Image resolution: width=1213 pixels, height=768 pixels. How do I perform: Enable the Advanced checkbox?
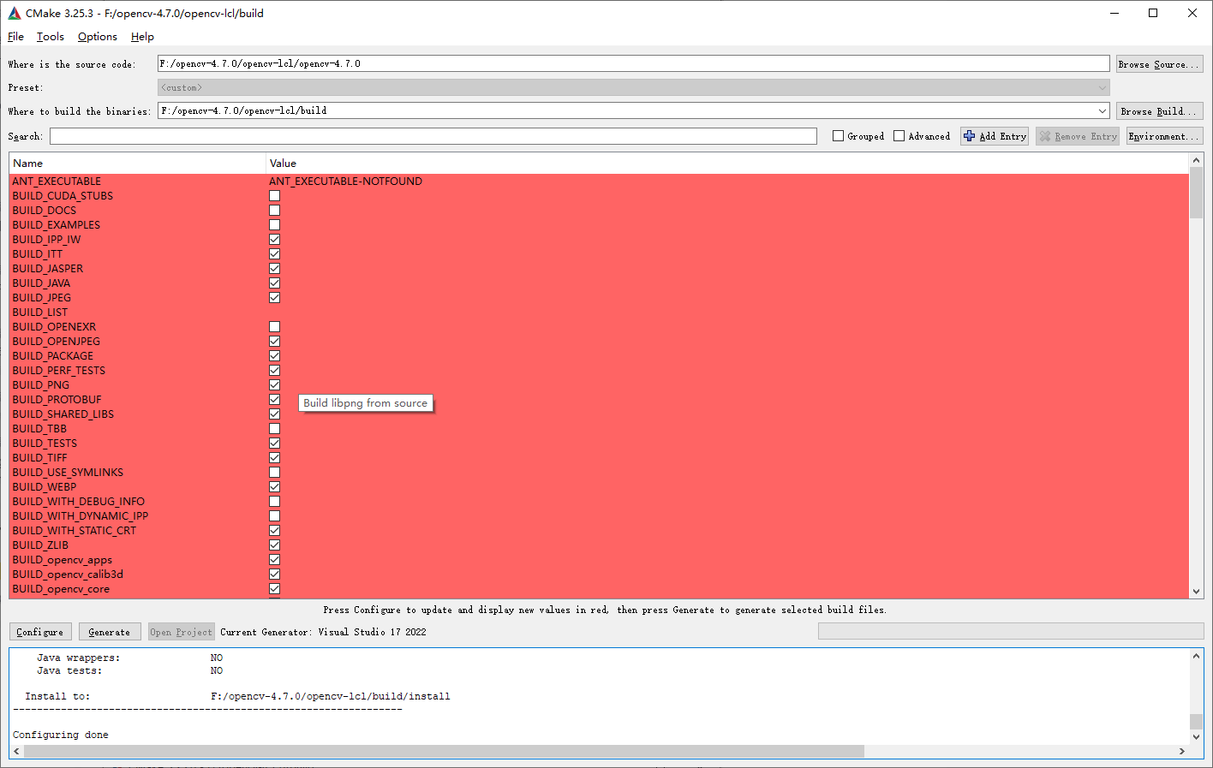click(899, 135)
